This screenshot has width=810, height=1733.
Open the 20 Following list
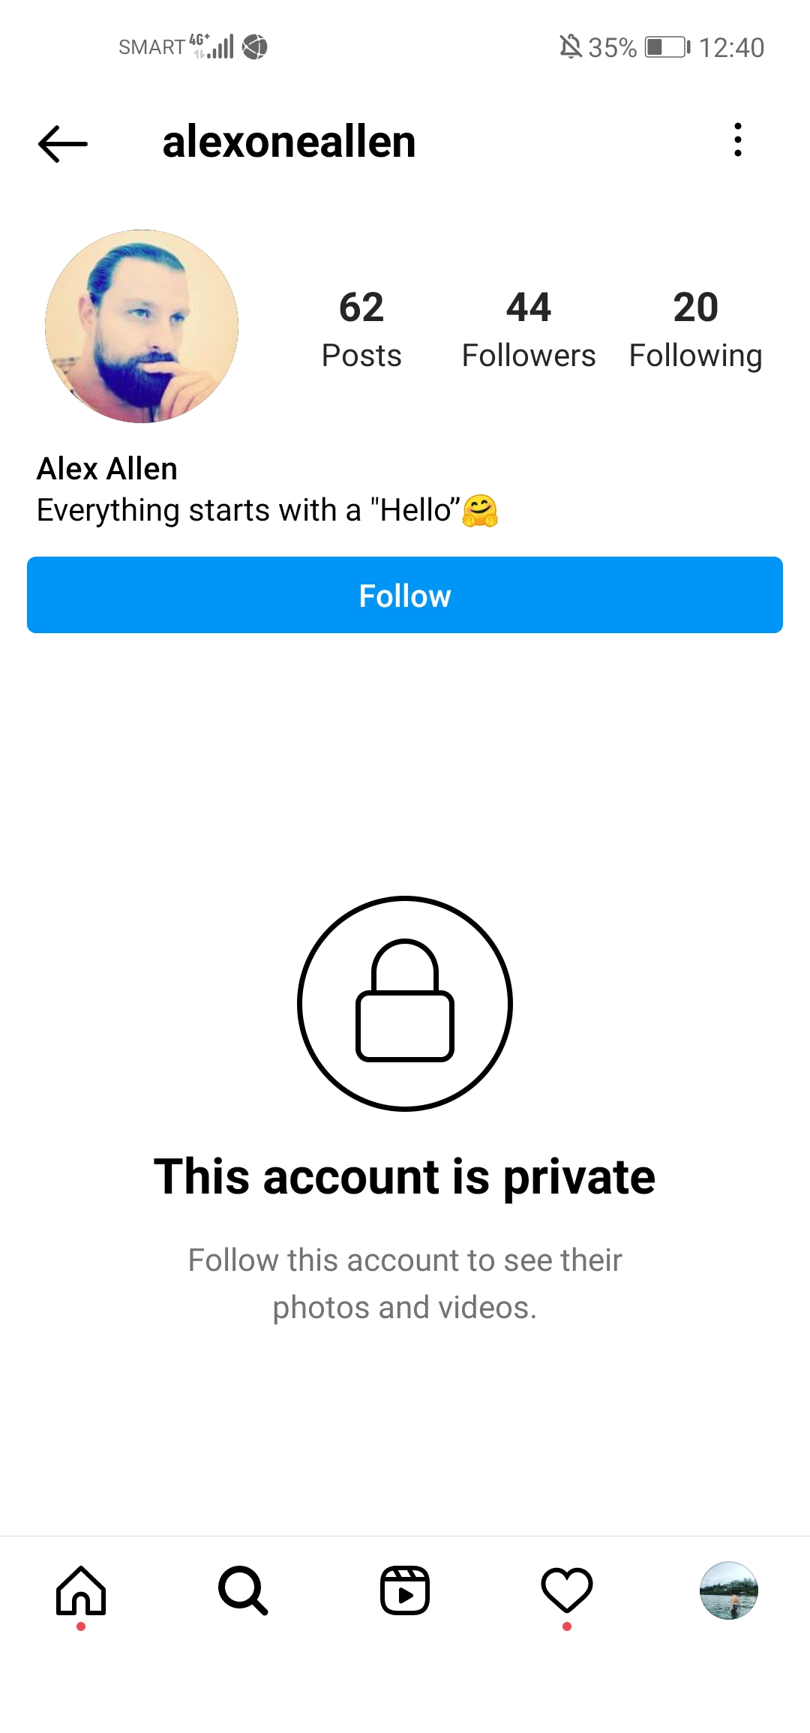click(696, 329)
